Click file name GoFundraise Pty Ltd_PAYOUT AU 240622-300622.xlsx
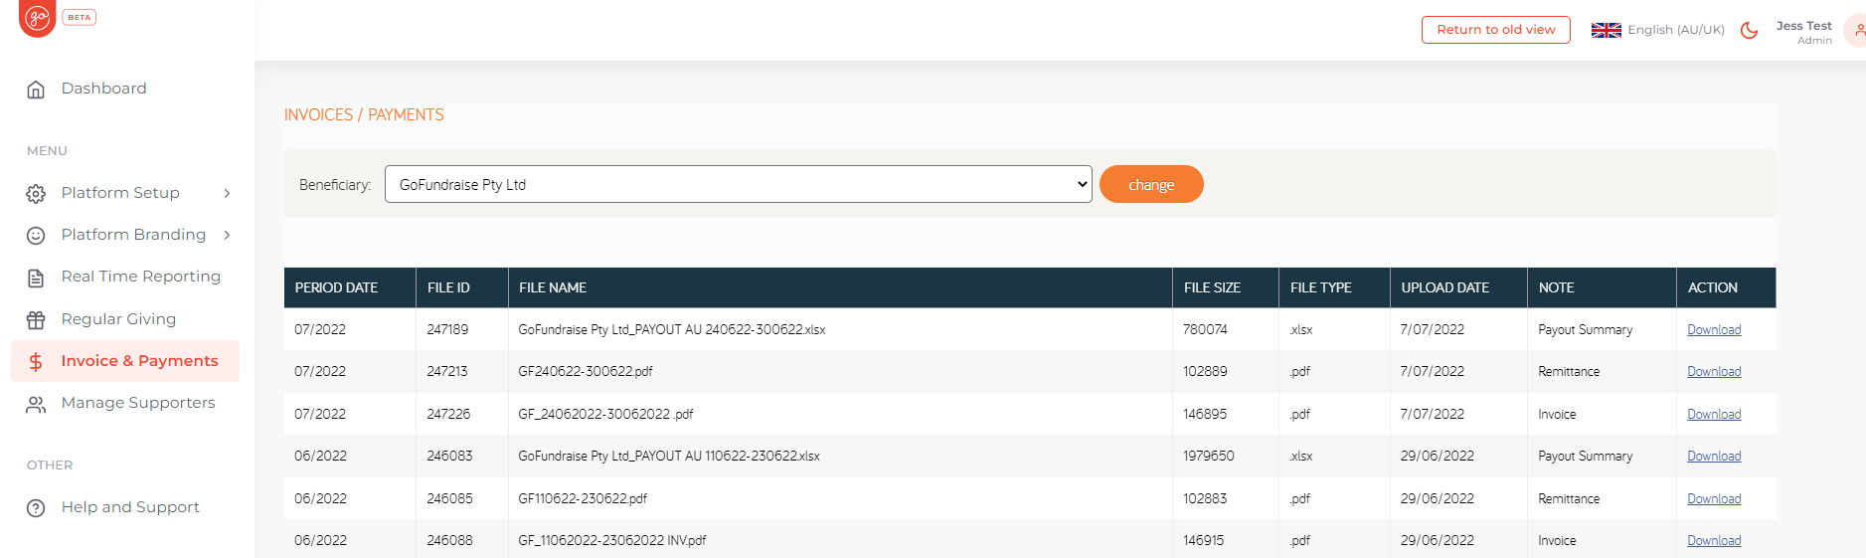 (671, 330)
